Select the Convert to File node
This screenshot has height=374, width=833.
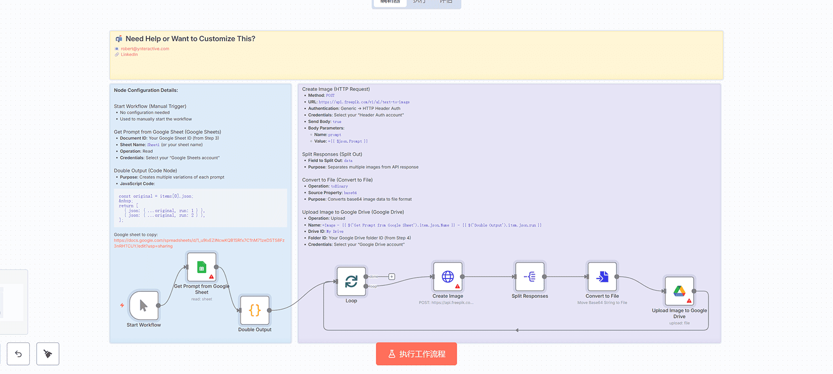tap(602, 277)
